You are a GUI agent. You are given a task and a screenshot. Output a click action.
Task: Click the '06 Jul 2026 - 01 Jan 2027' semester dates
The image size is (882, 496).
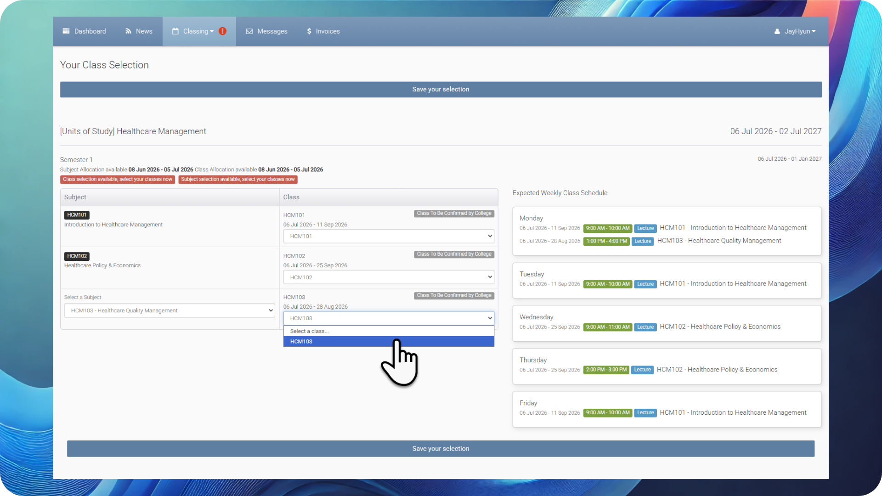coord(790,159)
